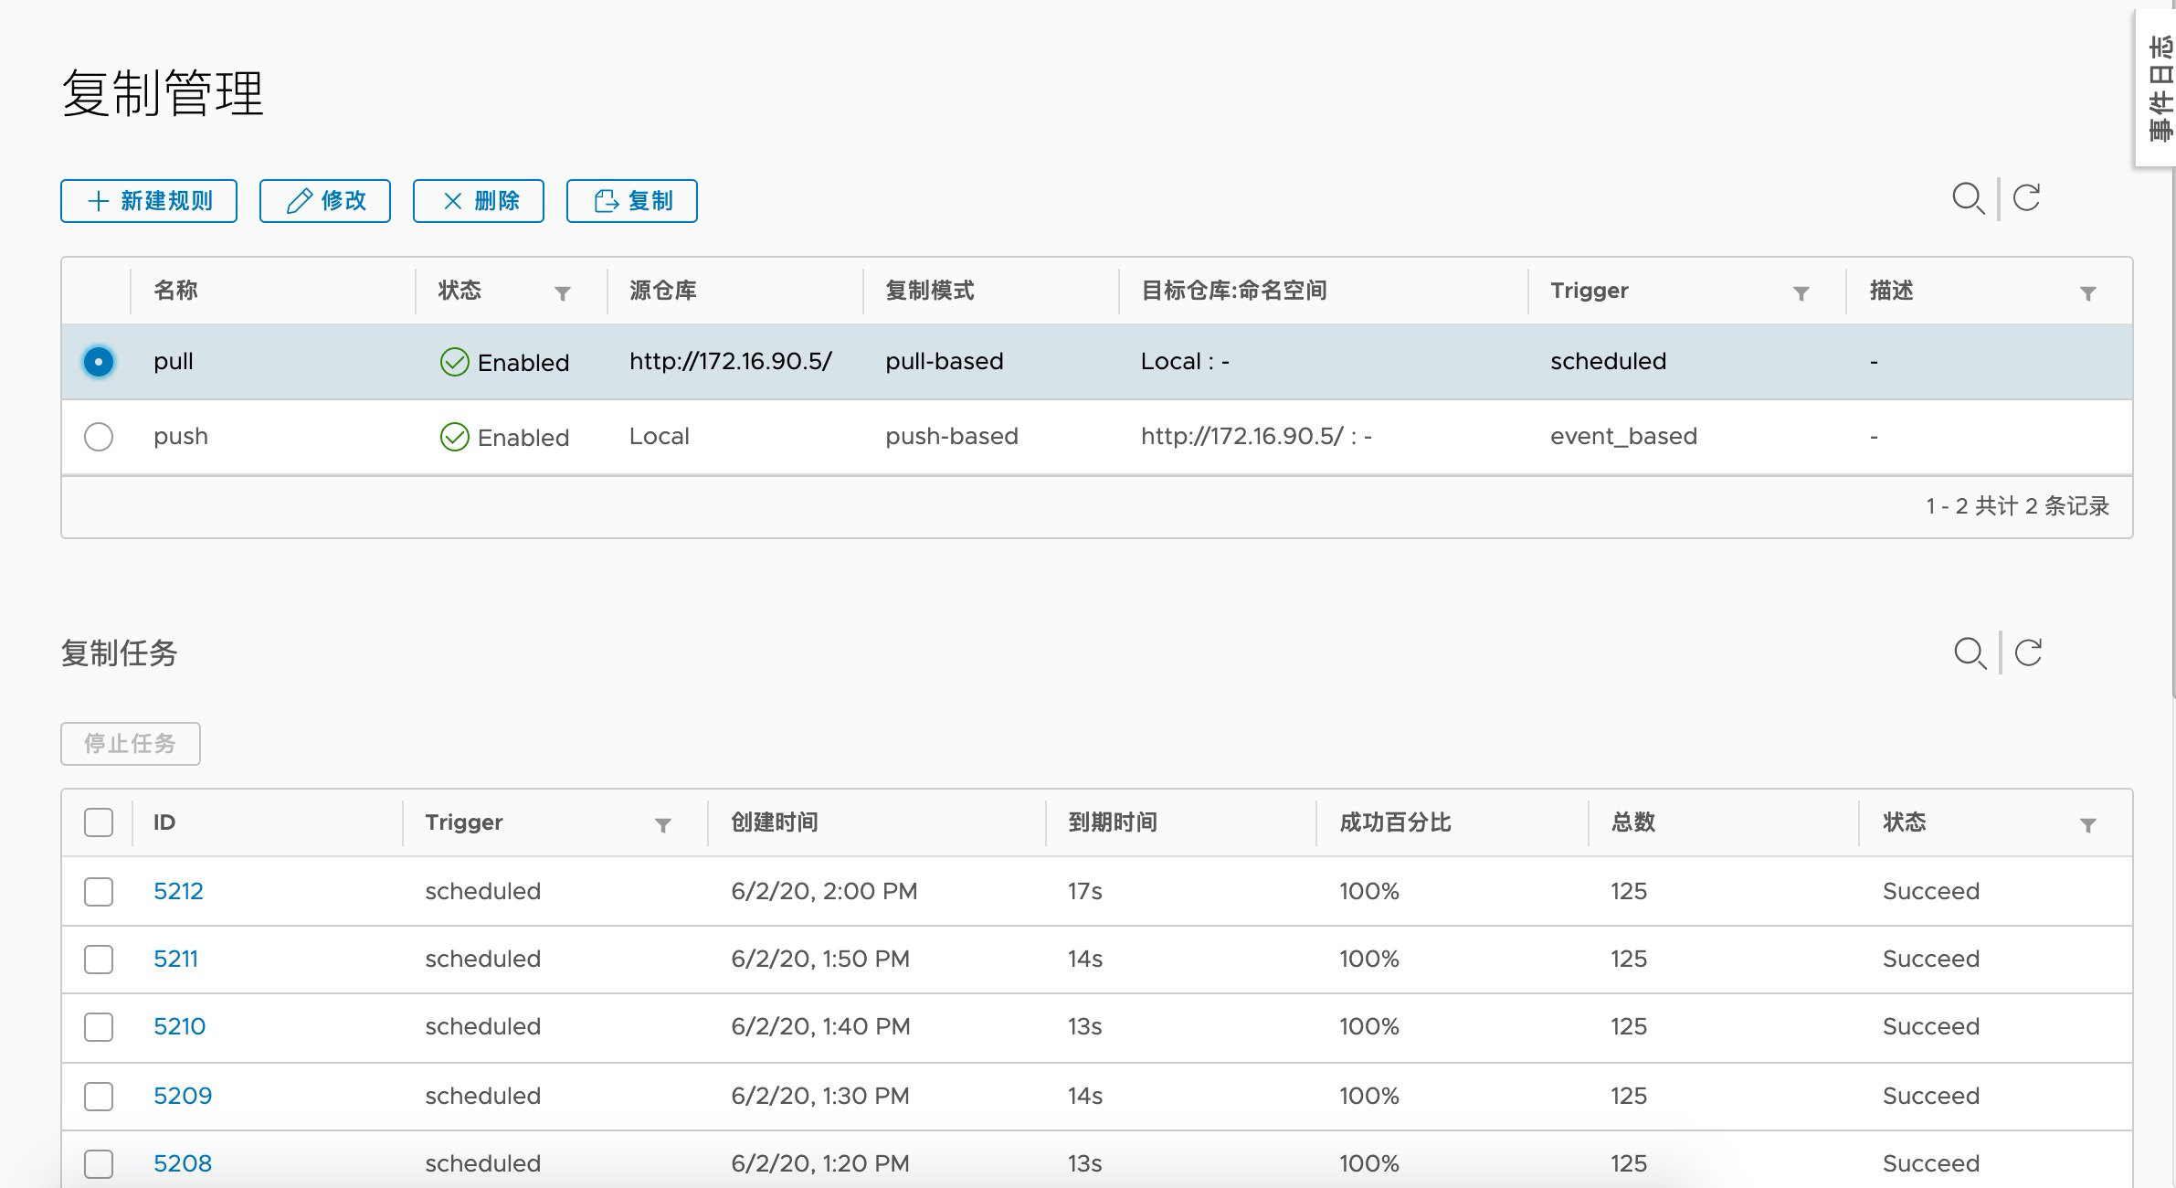The height and width of the screenshot is (1188, 2176).
Task: Click the 修改 button
Action: [325, 201]
